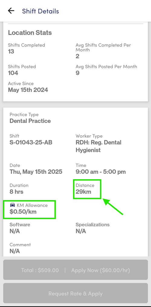The width and height of the screenshot is (151, 307).
Task: Select the Shifts Posted value 104
Action: point(13,73)
